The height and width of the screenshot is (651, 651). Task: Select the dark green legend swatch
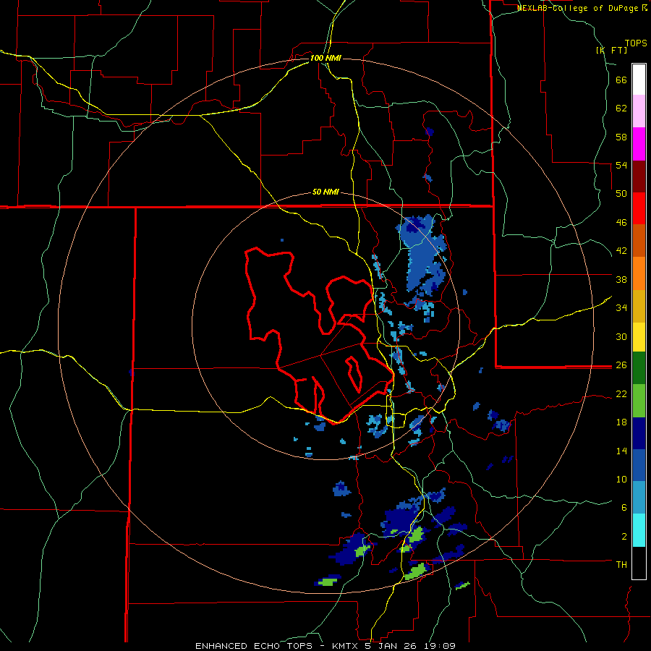[639, 368]
